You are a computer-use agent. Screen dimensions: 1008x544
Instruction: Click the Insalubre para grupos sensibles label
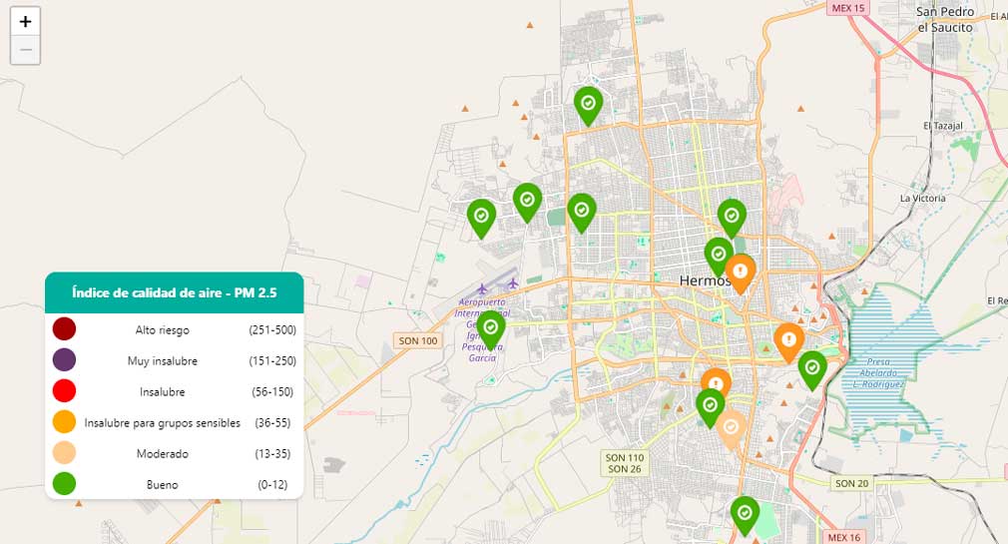[163, 423]
